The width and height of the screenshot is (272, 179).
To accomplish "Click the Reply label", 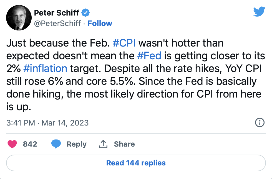I will point(76,144).
